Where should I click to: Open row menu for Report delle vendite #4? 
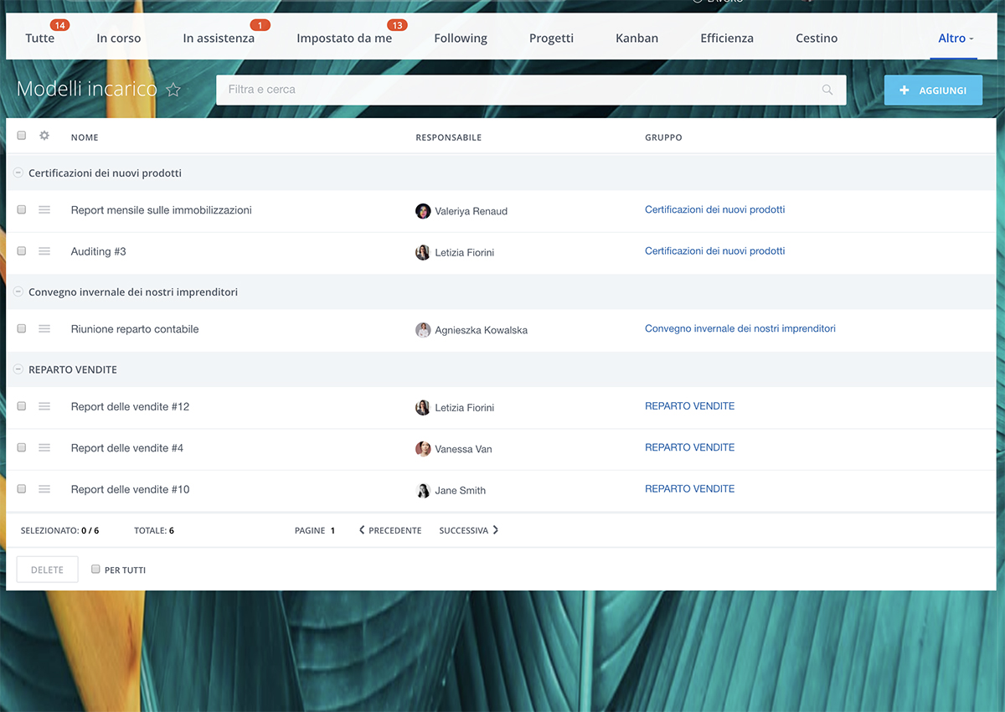[44, 448]
